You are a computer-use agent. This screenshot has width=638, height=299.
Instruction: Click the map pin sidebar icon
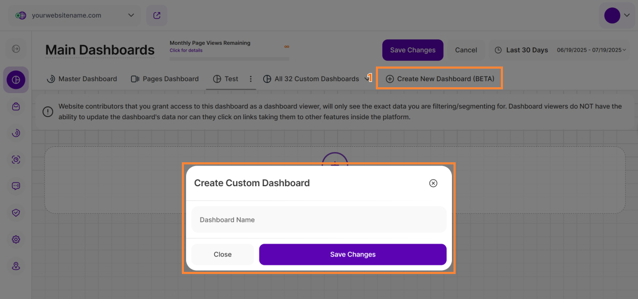point(16,266)
